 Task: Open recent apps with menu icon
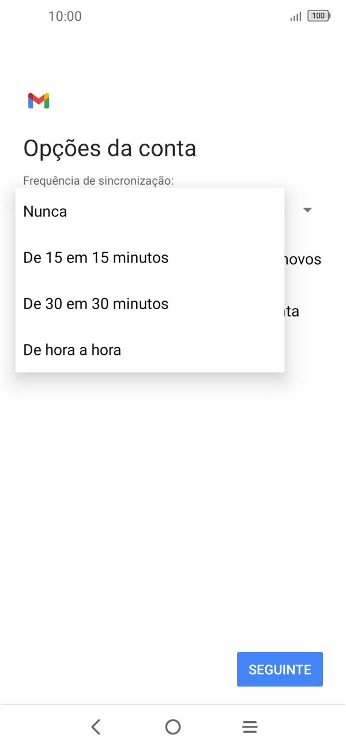(x=249, y=726)
